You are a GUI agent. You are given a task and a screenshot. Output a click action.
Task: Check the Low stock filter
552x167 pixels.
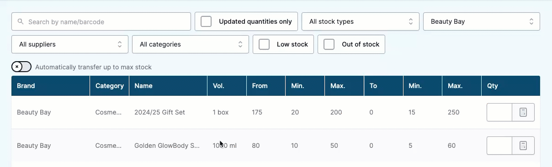tap(264, 44)
